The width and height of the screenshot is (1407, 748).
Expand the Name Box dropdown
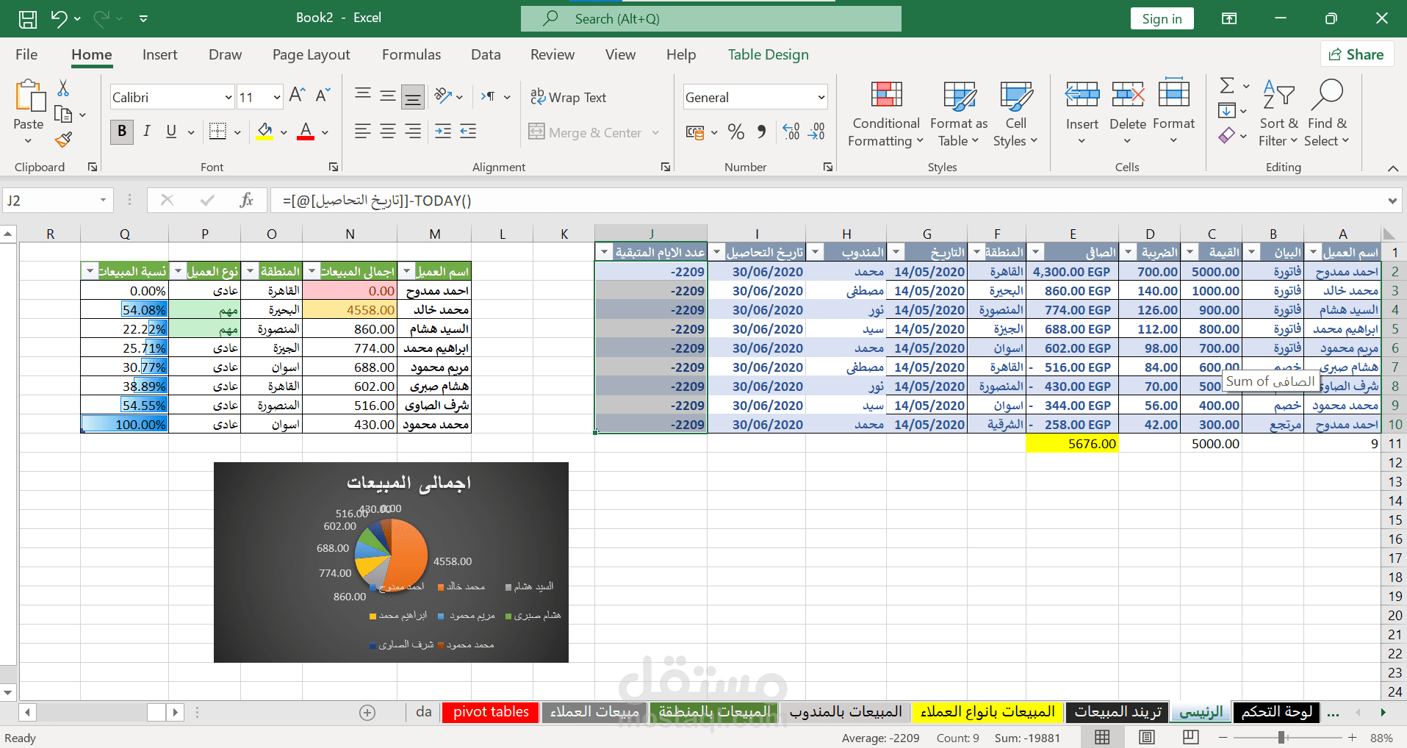click(103, 200)
